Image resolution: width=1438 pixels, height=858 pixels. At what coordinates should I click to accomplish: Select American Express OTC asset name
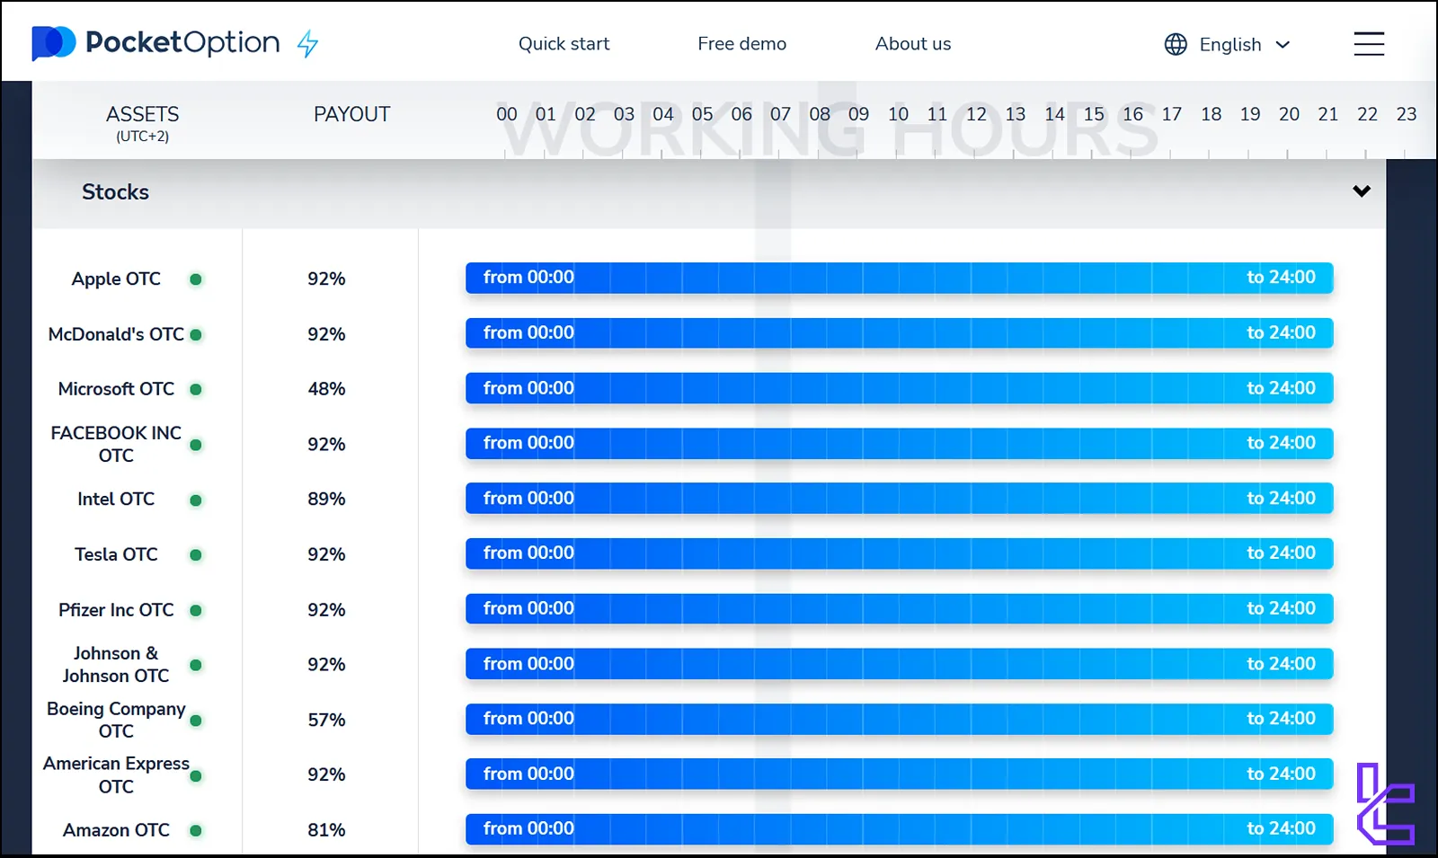(116, 774)
